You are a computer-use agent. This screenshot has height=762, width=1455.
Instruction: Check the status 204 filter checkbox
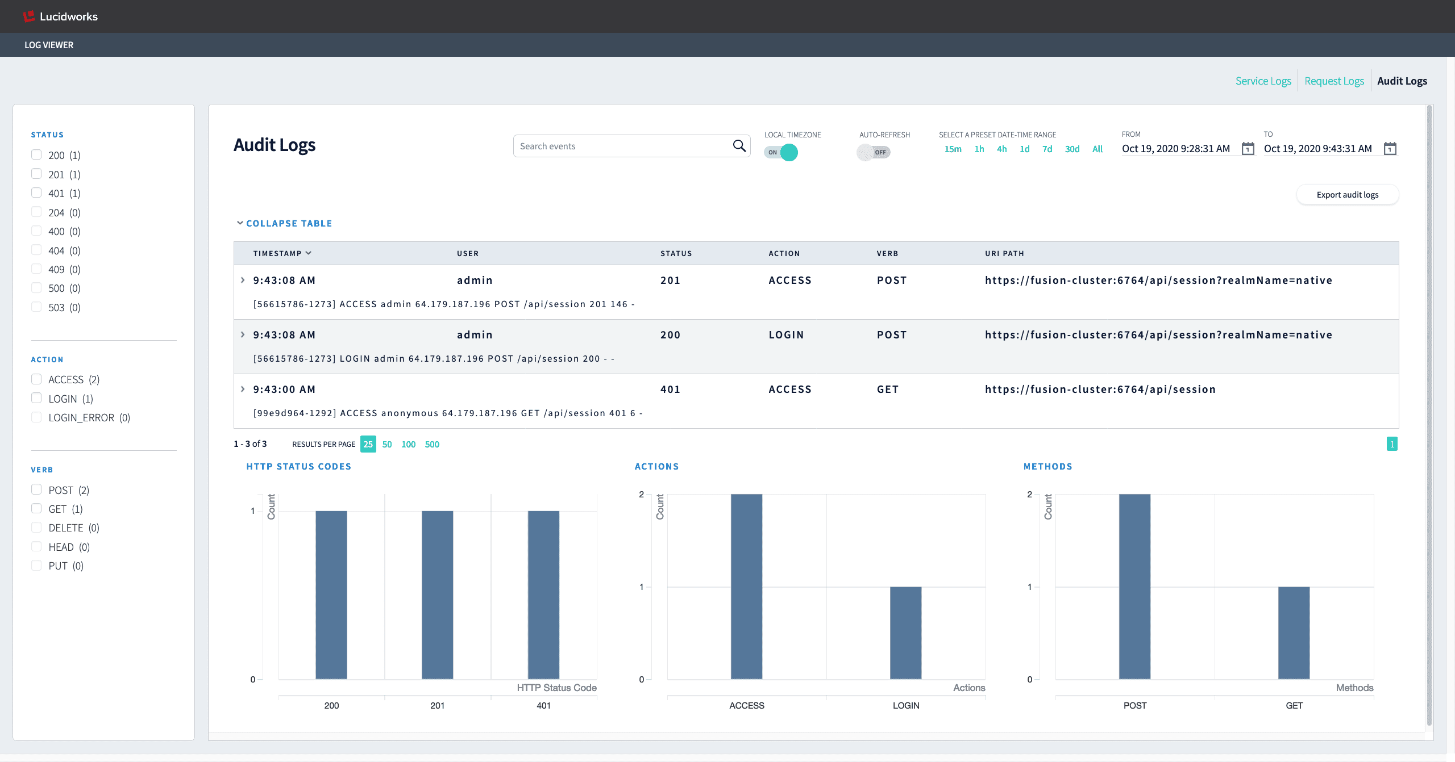coord(36,212)
